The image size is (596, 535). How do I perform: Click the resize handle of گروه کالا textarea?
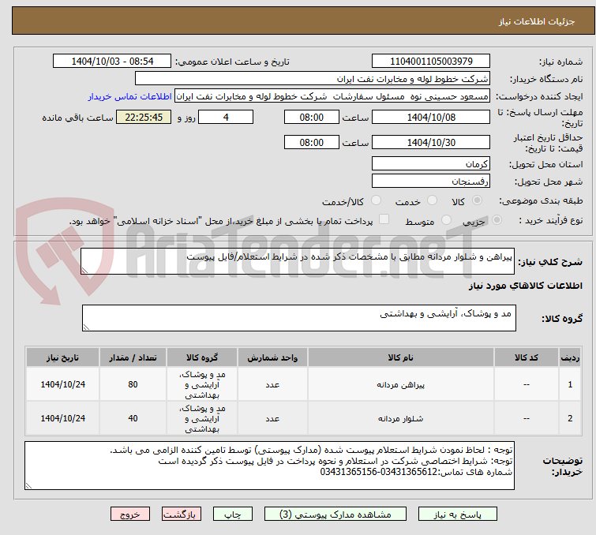[86, 327]
